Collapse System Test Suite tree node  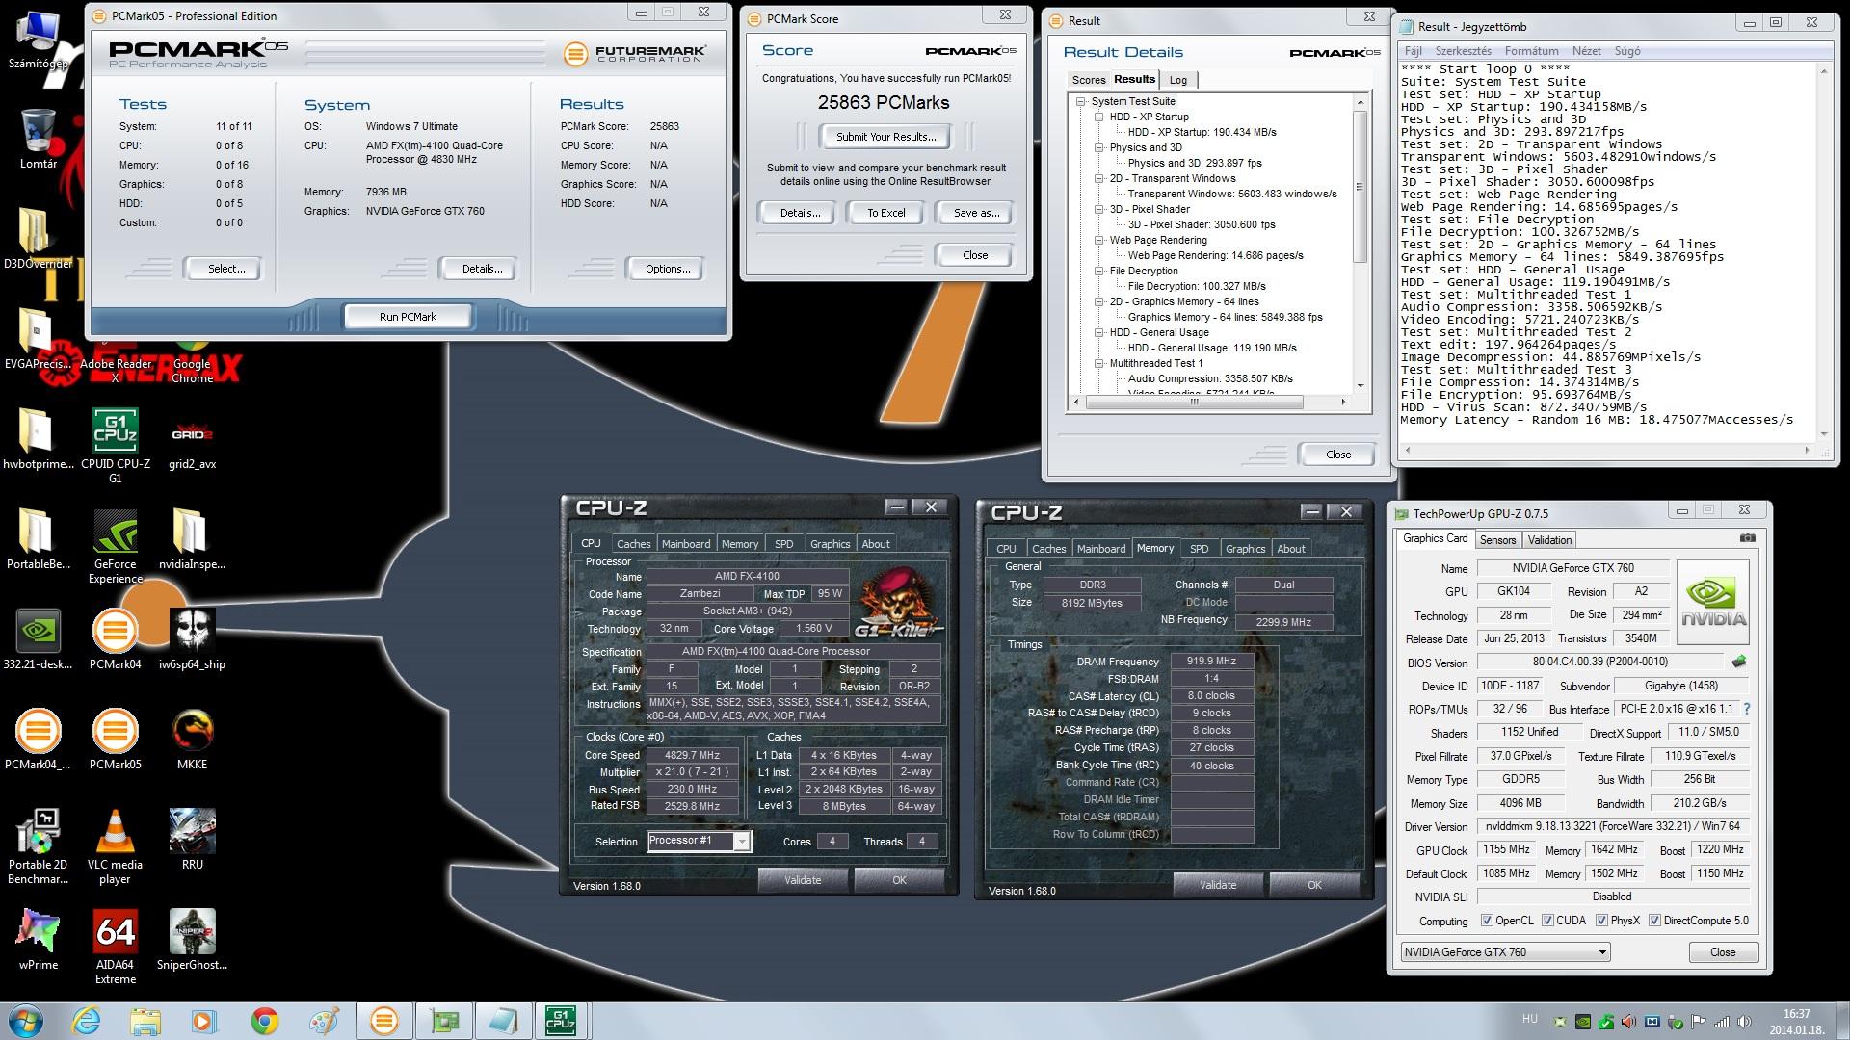click(x=1081, y=101)
